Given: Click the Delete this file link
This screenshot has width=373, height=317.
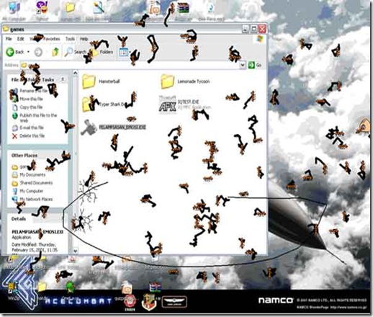Looking at the screenshot, I should pos(32,135).
